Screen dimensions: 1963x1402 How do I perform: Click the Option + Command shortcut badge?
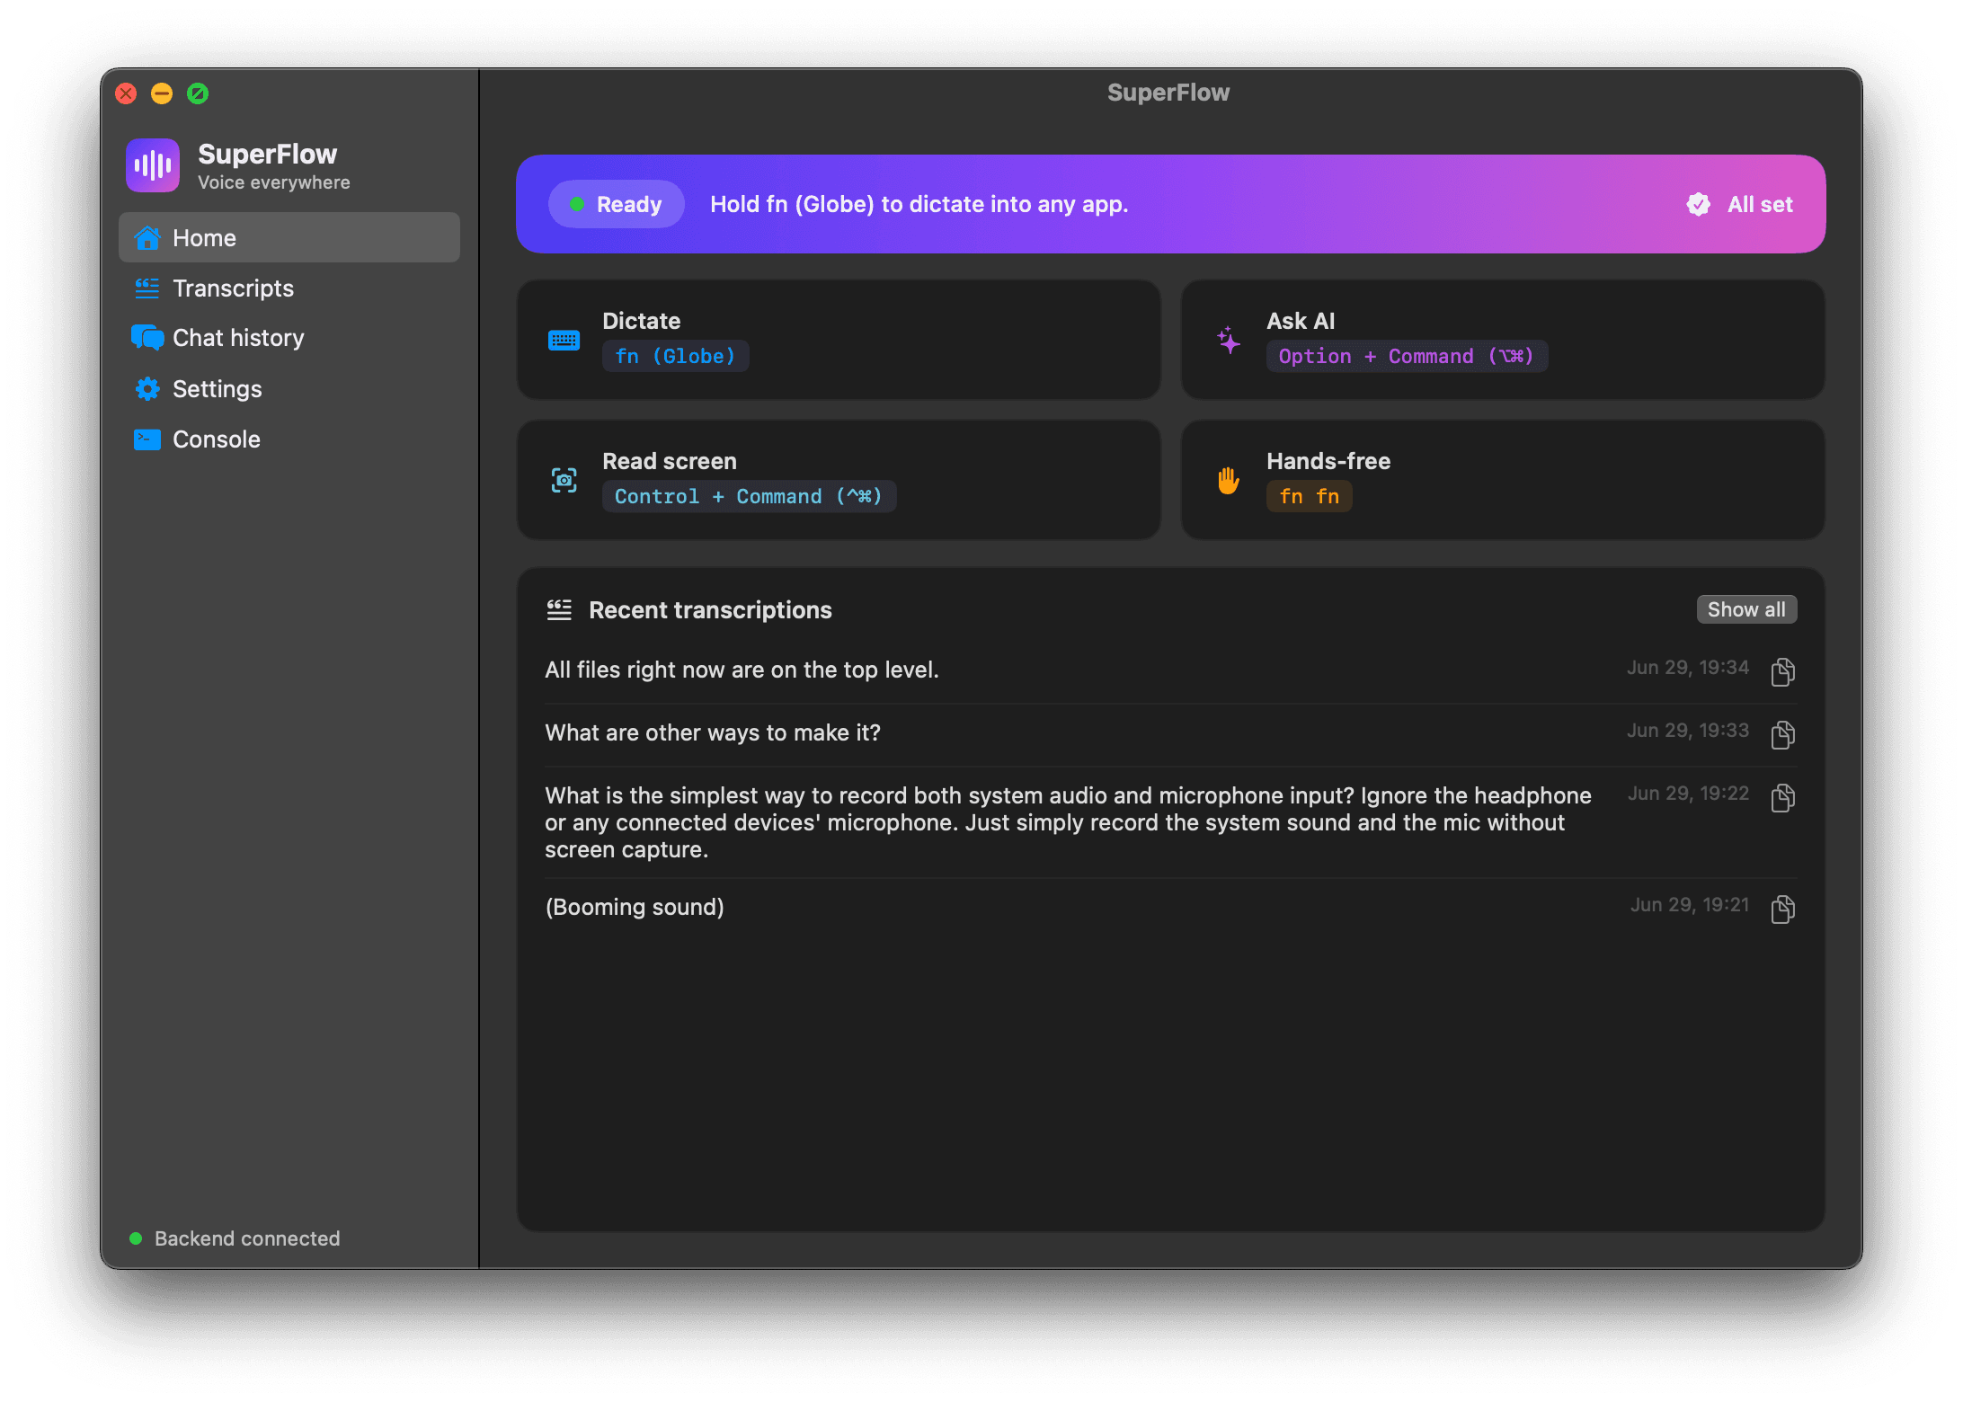click(1407, 356)
